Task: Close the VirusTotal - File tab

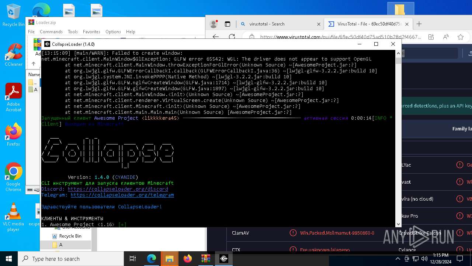Action: coord(407,24)
